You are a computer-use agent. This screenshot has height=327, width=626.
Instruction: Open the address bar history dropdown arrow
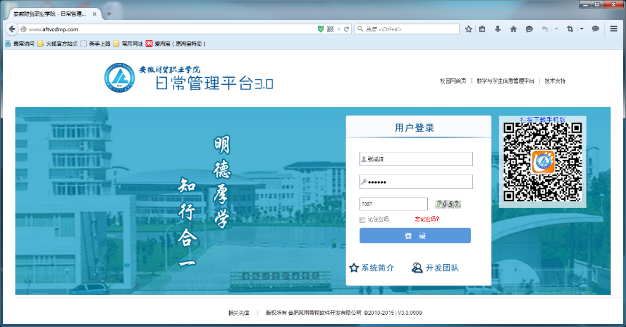(x=339, y=29)
